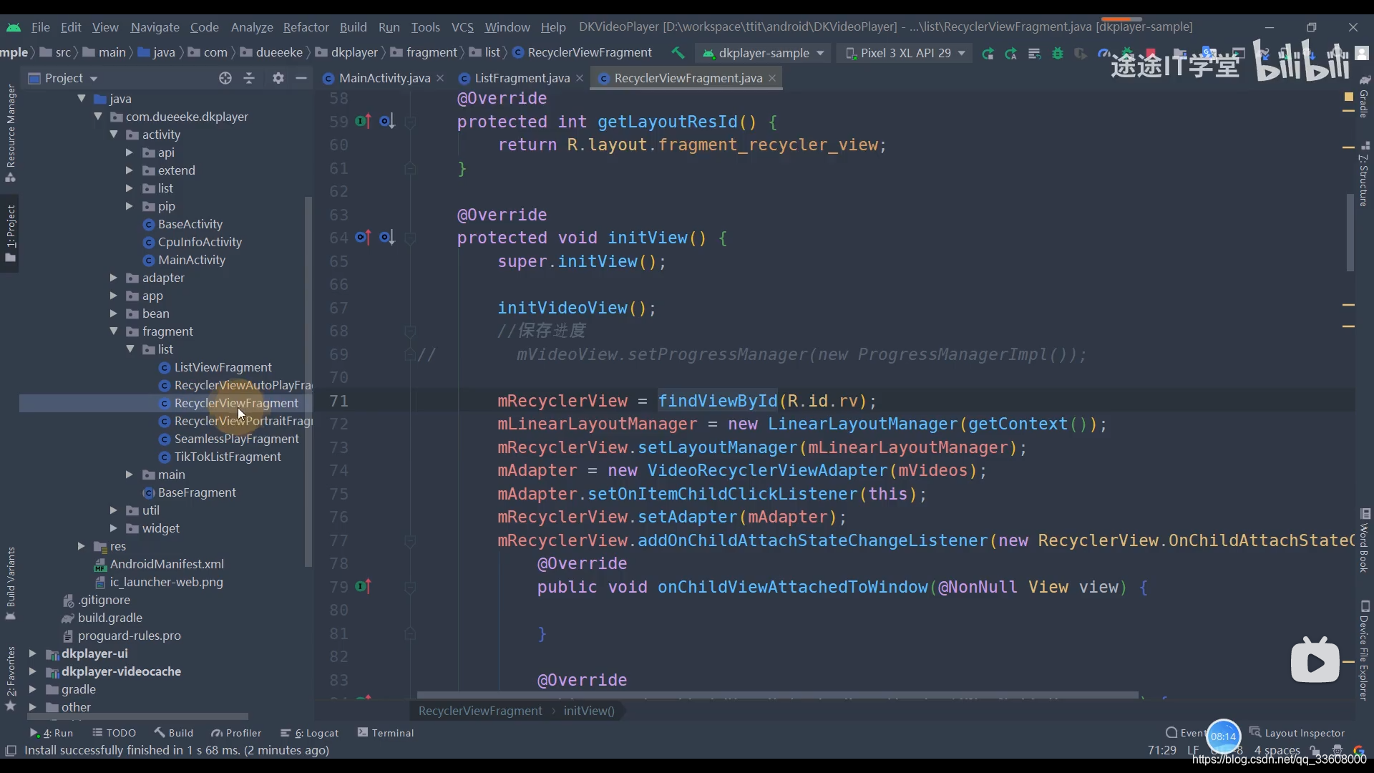Expand the adapter folder
This screenshot has height=773, width=1374.
(x=114, y=277)
